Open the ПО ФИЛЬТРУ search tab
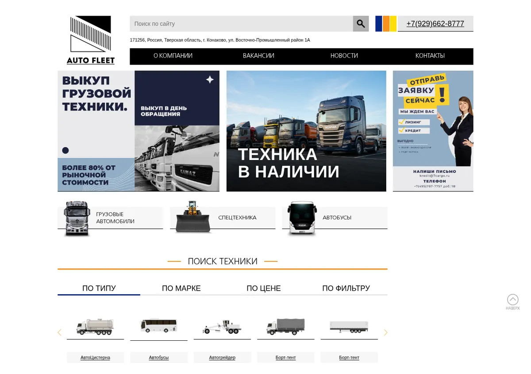This screenshot has width=531, height=374. [x=346, y=288]
